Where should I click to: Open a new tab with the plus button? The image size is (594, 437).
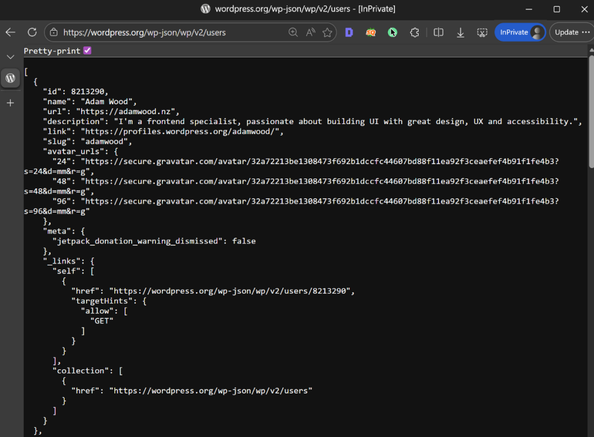(x=10, y=103)
